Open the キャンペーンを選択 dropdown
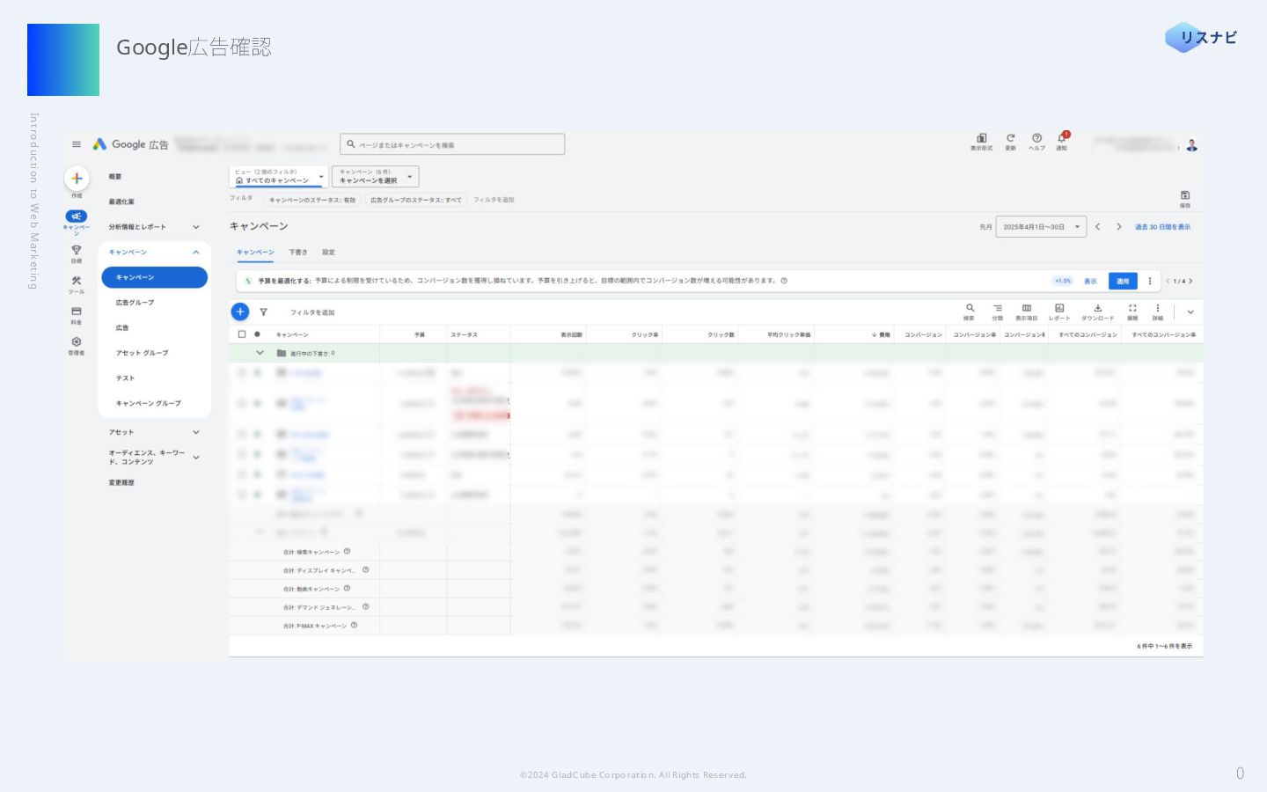This screenshot has height=792, width=1267. pyautogui.click(x=375, y=177)
